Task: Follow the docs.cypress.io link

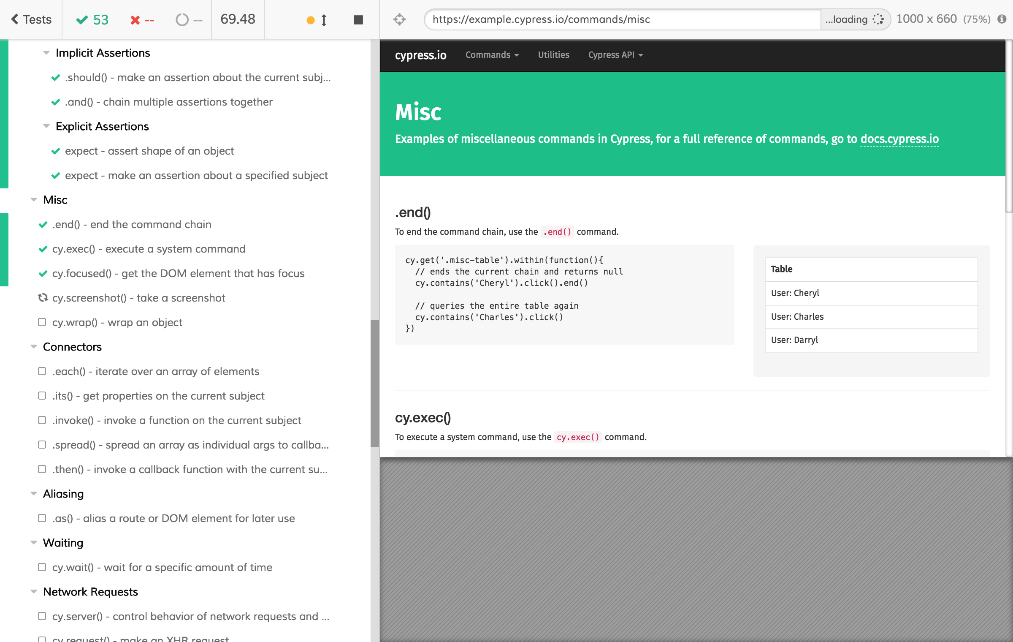Action: 899,139
